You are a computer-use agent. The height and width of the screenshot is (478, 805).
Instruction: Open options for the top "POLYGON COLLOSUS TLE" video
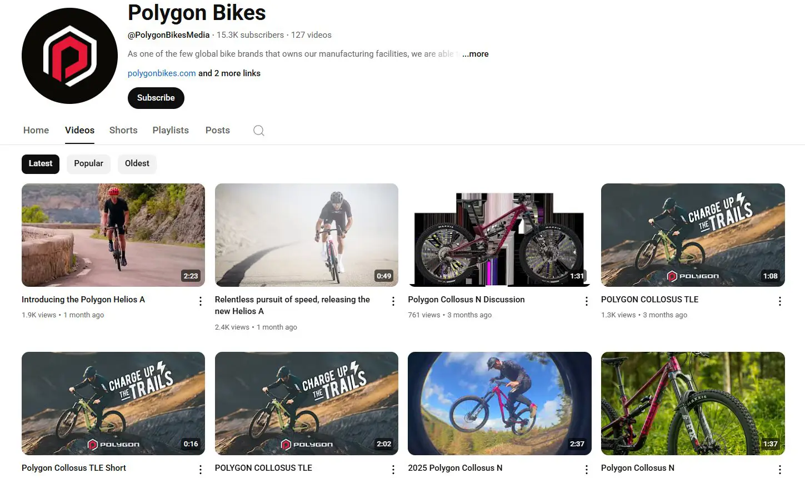(x=779, y=301)
